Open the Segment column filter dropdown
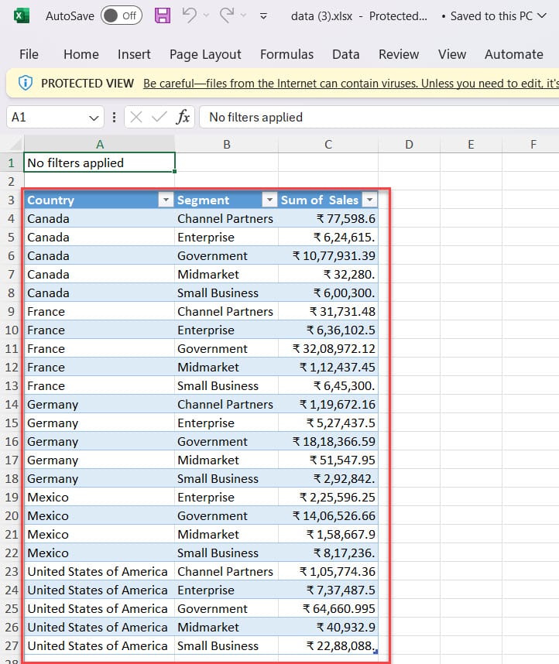Screen dimensions: 559x664 pyautogui.click(x=269, y=200)
